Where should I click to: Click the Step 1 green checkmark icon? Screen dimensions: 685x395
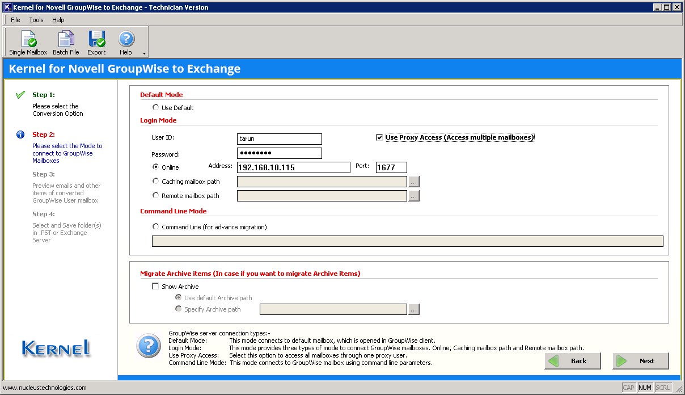point(20,95)
